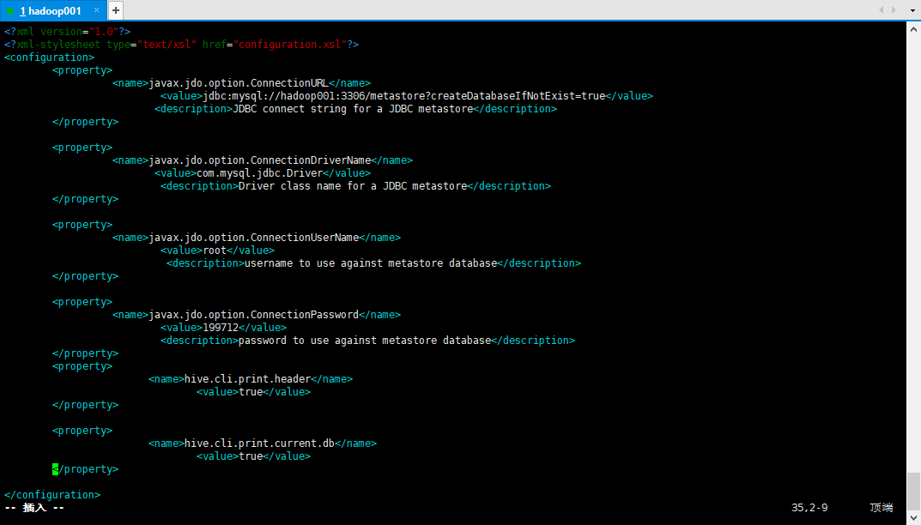Open a new session tab with plus
Image resolution: width=921 pixels, height=525 pixels.
click(x=116, y=10)
